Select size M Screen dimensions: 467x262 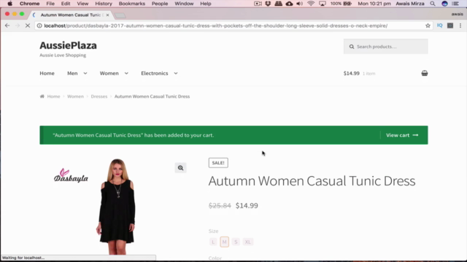[224, 242]
